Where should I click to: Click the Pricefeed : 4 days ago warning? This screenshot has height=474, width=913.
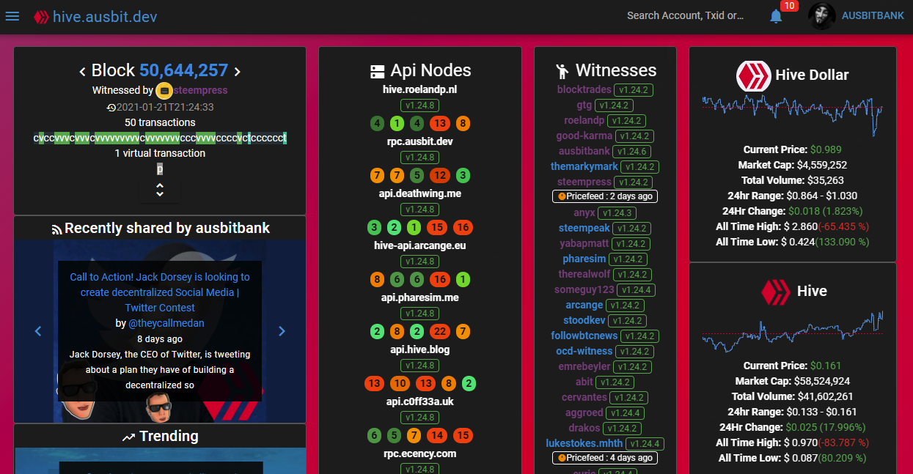tap(605, 458)
